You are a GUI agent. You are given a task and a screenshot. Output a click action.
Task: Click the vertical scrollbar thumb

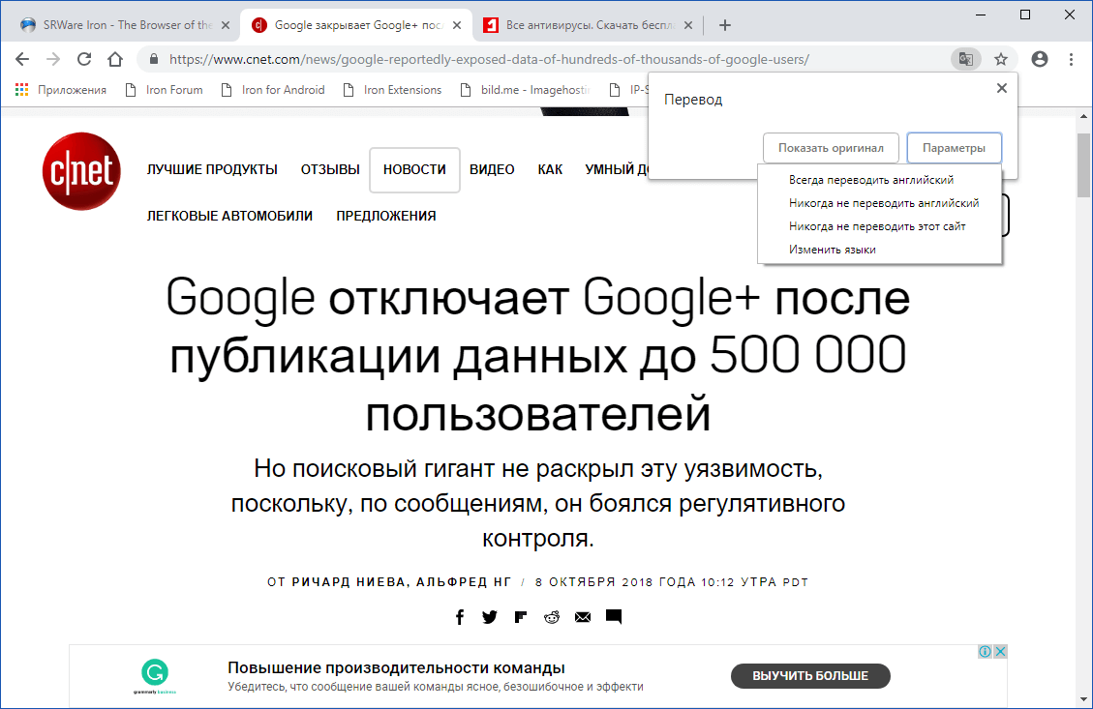pos(1084,165)
